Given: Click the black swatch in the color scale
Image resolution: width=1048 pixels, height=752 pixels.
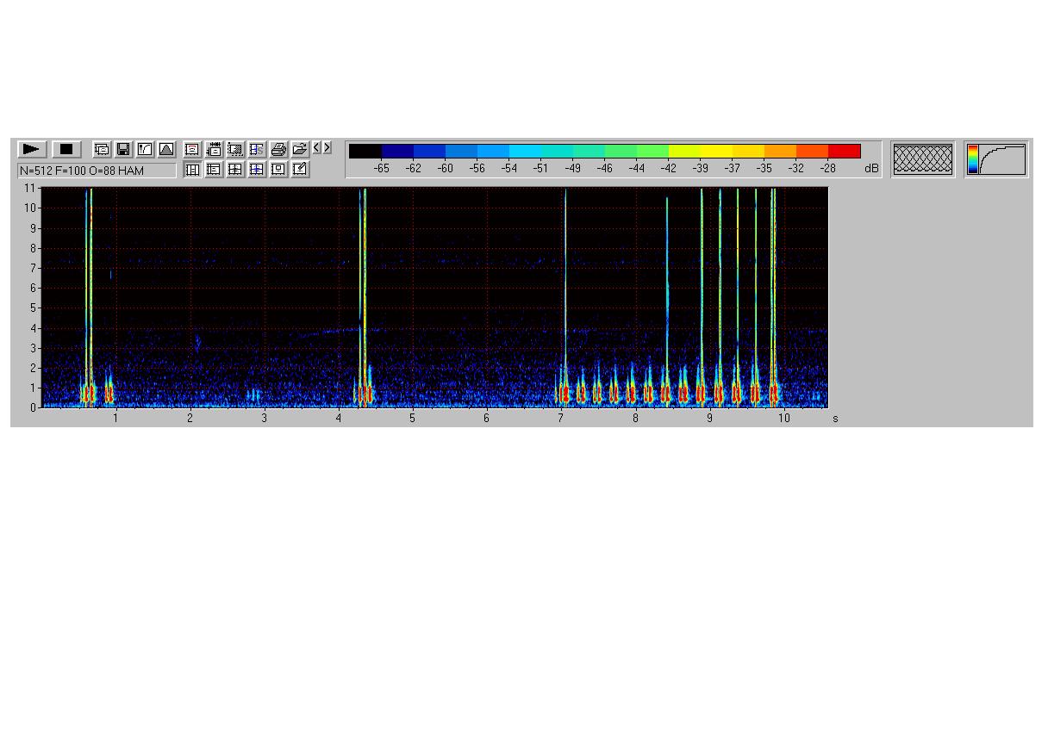Looking at the screenshot, I should tap(365, 152).
